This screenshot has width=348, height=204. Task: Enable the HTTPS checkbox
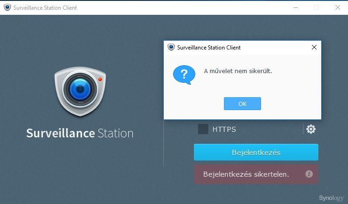tap(203, 129)
